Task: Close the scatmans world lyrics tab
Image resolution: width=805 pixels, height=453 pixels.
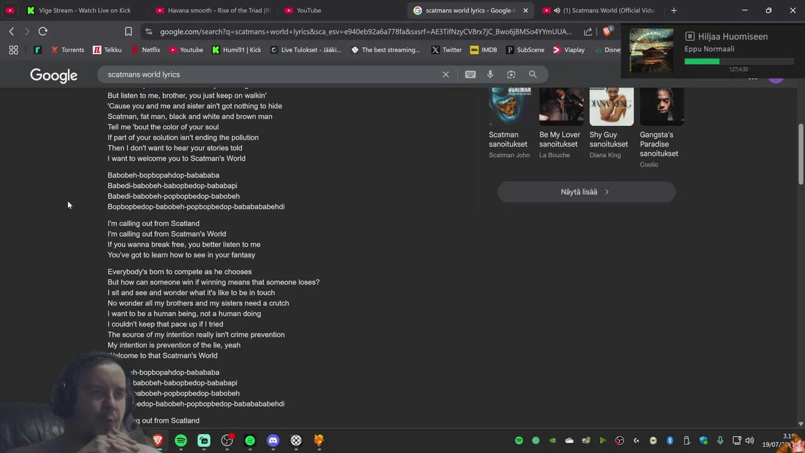Action: (526, 10)
